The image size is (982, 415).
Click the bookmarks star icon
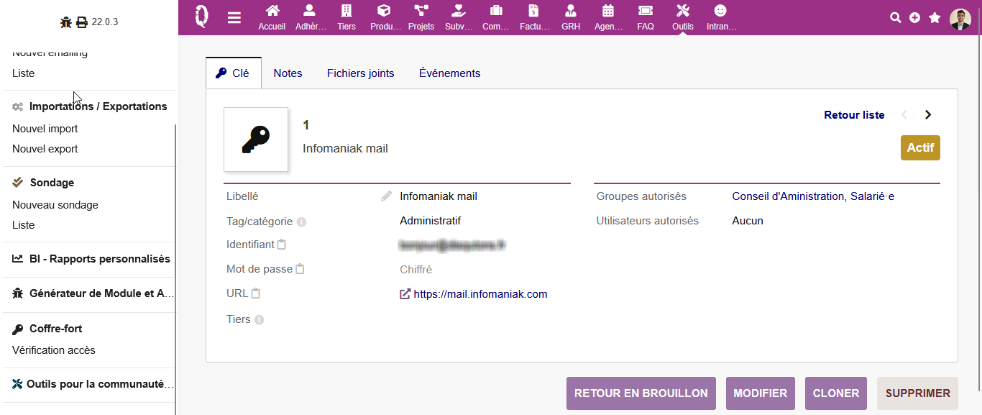(935, 18)
